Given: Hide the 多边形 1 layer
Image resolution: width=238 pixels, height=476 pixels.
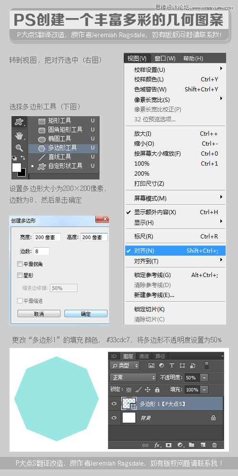Looking at the screenshot, I should (x=114, y=404).
